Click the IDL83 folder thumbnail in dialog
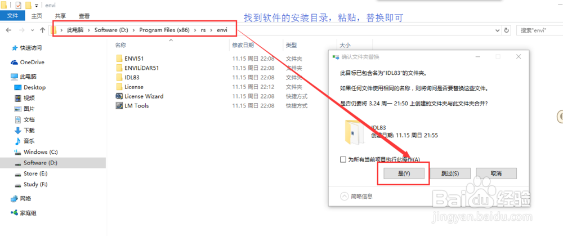Image resolution: width=563 pixels, height=236 pixels. click(355, 132)
